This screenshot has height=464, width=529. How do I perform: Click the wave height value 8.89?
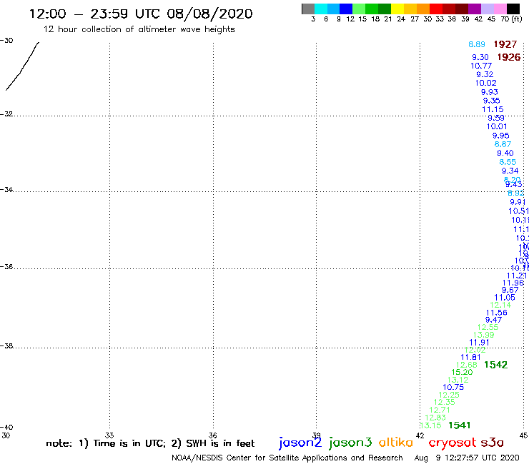(477, 44)
